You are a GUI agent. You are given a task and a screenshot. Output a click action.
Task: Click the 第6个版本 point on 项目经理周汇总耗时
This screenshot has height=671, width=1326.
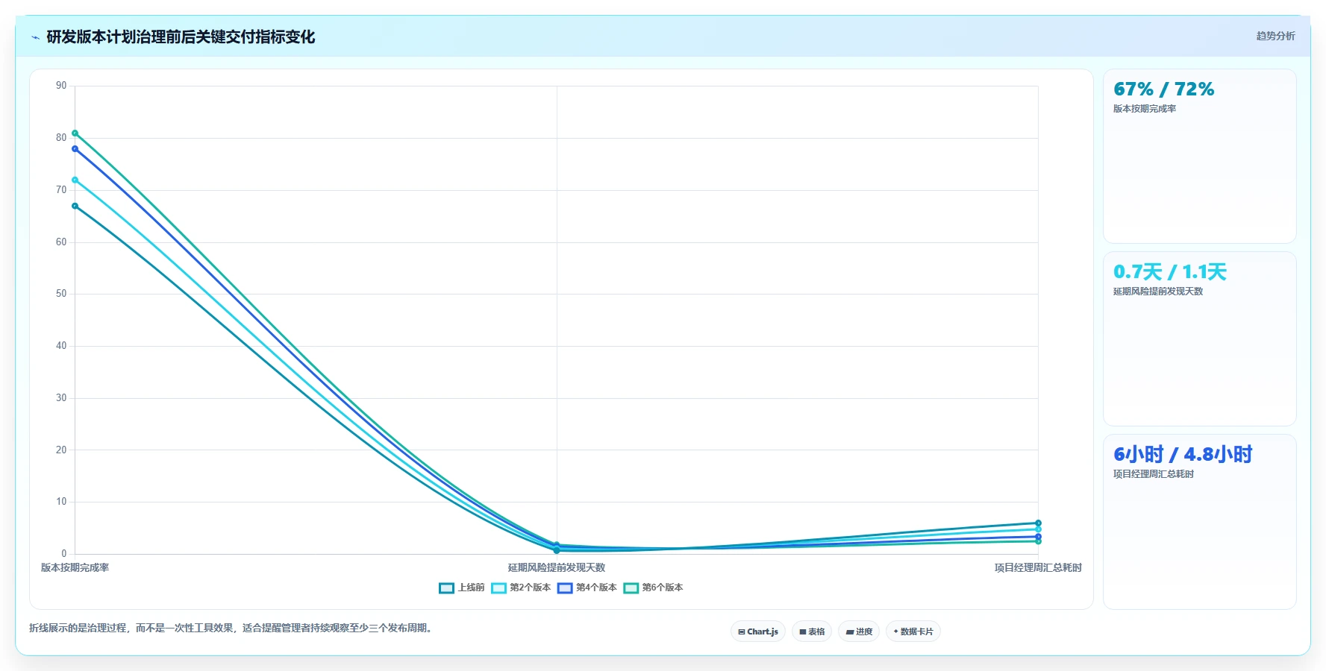tap(1038, 541)
